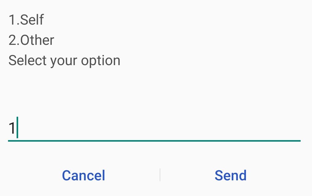Viewport: 312px width, 196px height.
Task: Click the '1.Self' option text
Action: pyautogui.click(x=26, y=20)
